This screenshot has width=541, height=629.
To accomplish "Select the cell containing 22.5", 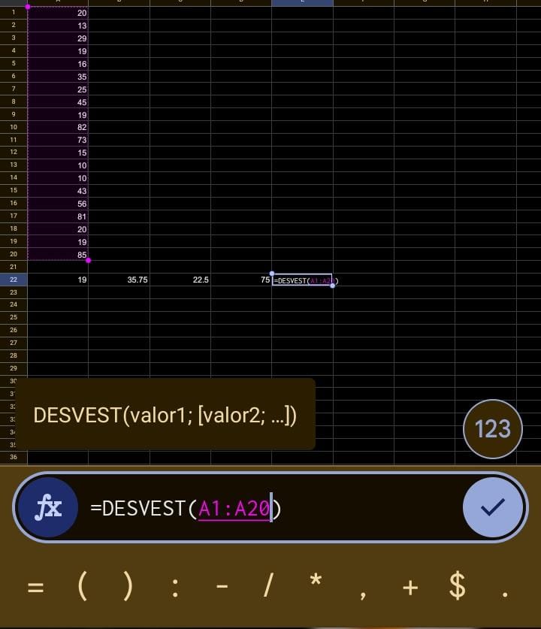I will point(180,280).
